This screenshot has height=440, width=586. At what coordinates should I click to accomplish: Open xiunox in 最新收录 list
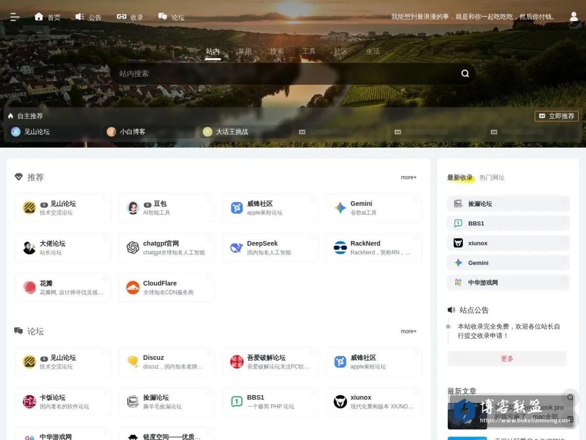[508, 243]
